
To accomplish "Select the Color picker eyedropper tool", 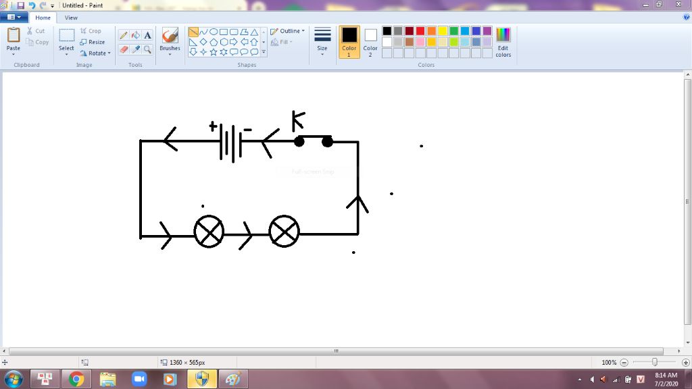I will tap(135, 49).
